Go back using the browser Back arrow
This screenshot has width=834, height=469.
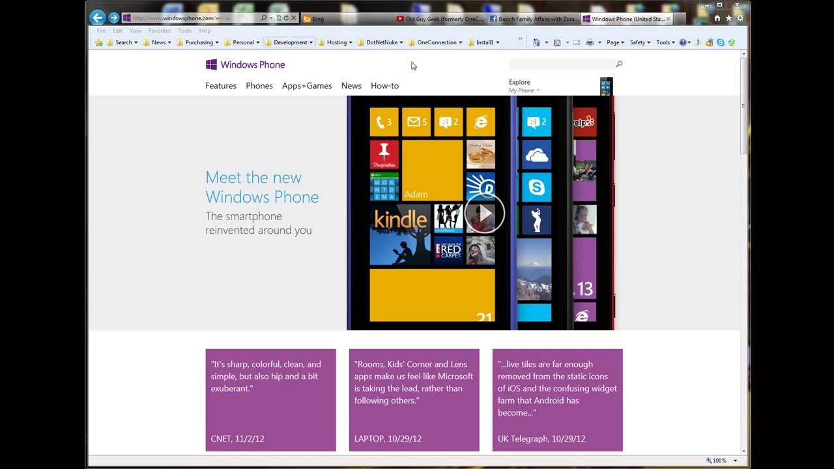pos(98,18)
